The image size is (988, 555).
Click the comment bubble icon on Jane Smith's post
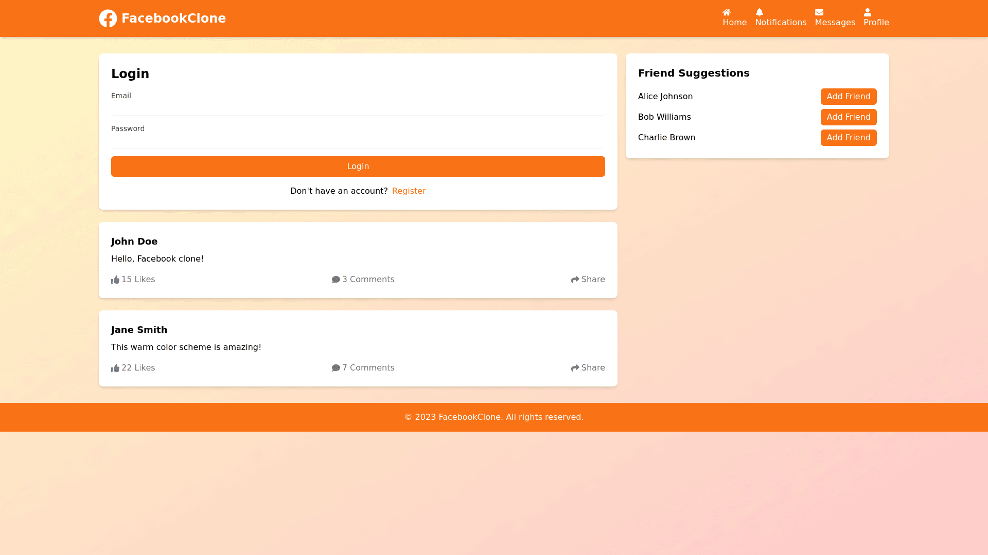coord(336,368)
